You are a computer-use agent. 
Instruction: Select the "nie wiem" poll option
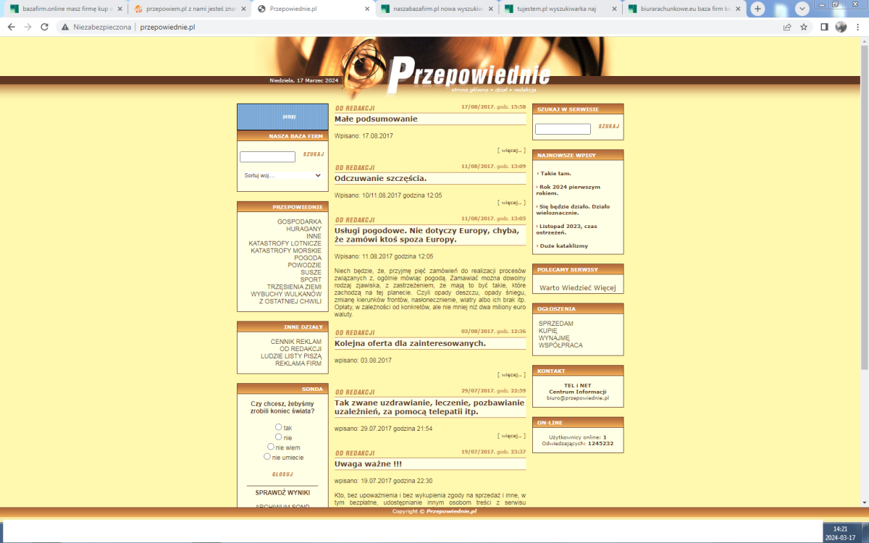(271, 447)
